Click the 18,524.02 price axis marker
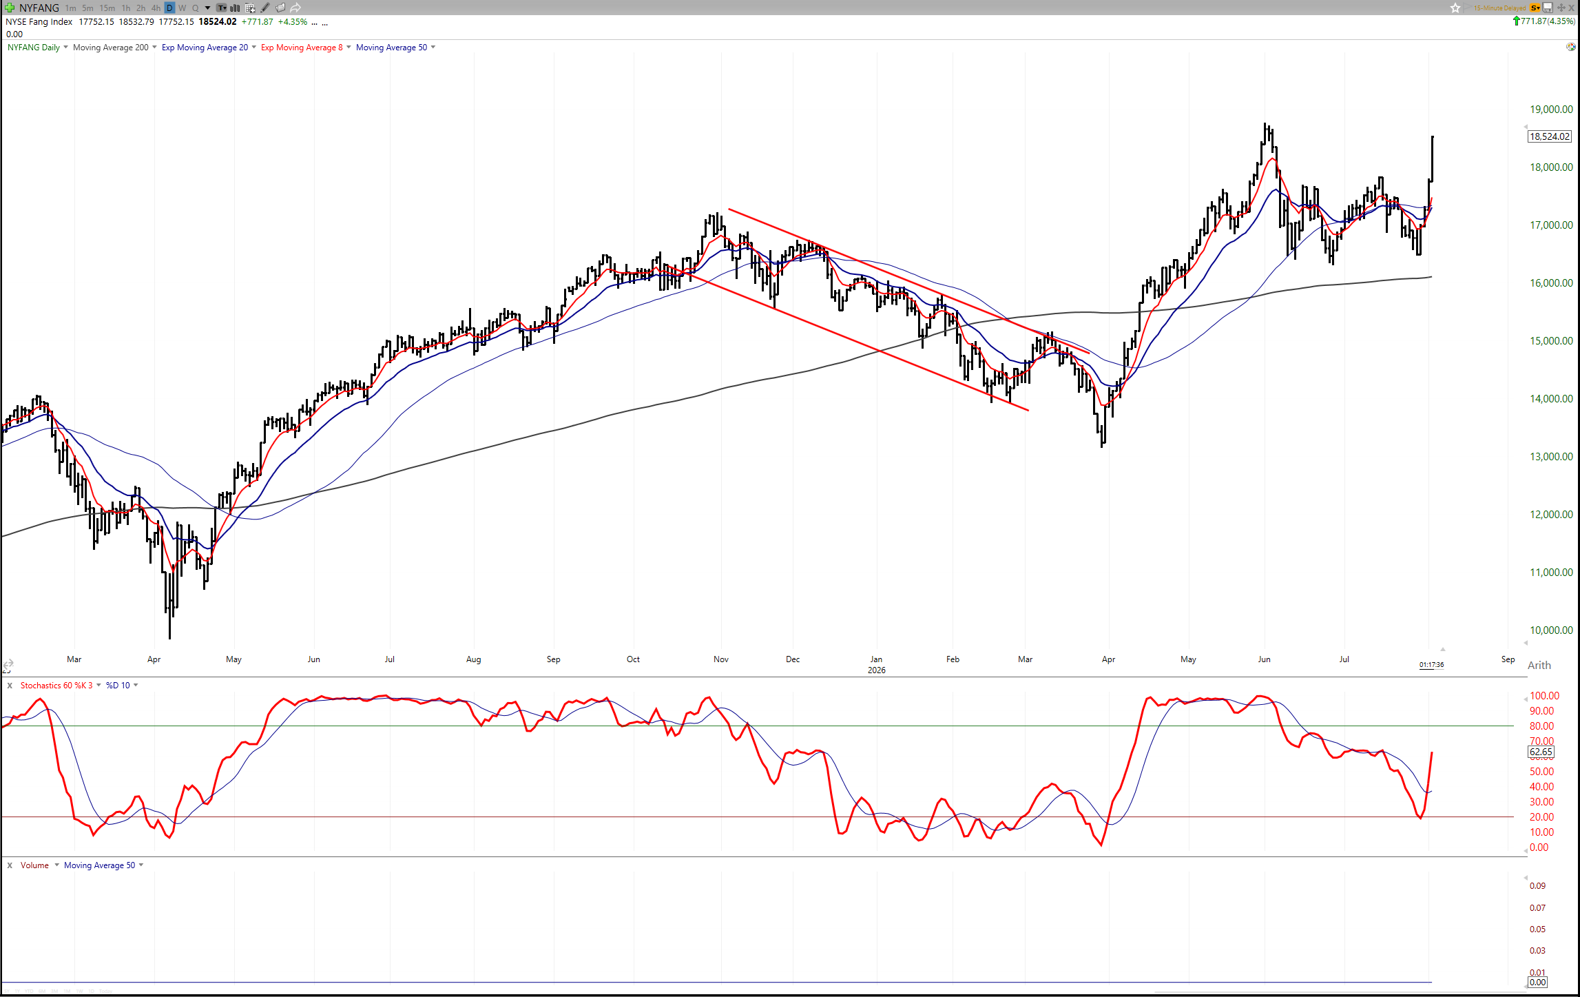 click(x=1550, y=136)
